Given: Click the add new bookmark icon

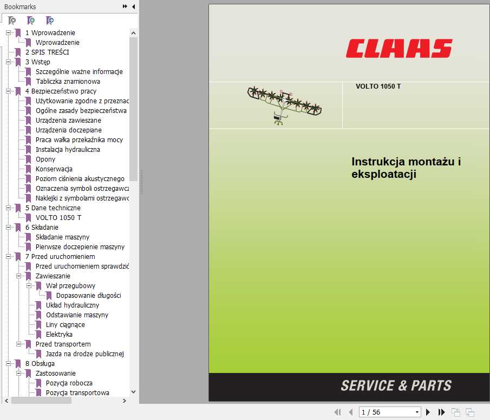Looking at the screenshot, I should (x=31, y=21).
